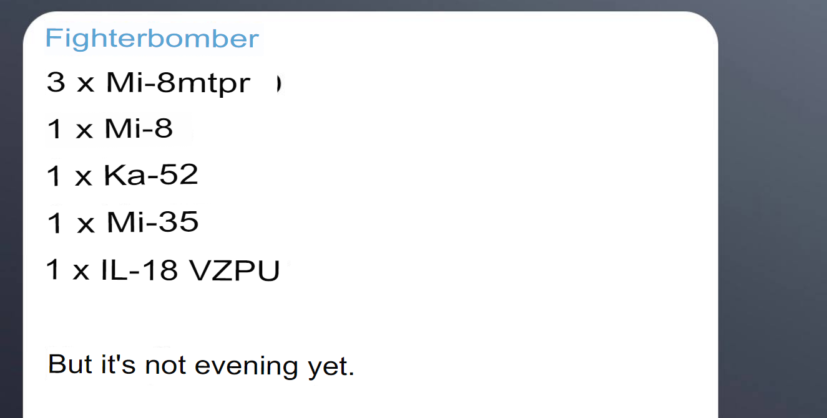Screen dimensions: 827x418
Task: Click 'Mi-8' in the second list line
Action: click(x=139, y=129)
